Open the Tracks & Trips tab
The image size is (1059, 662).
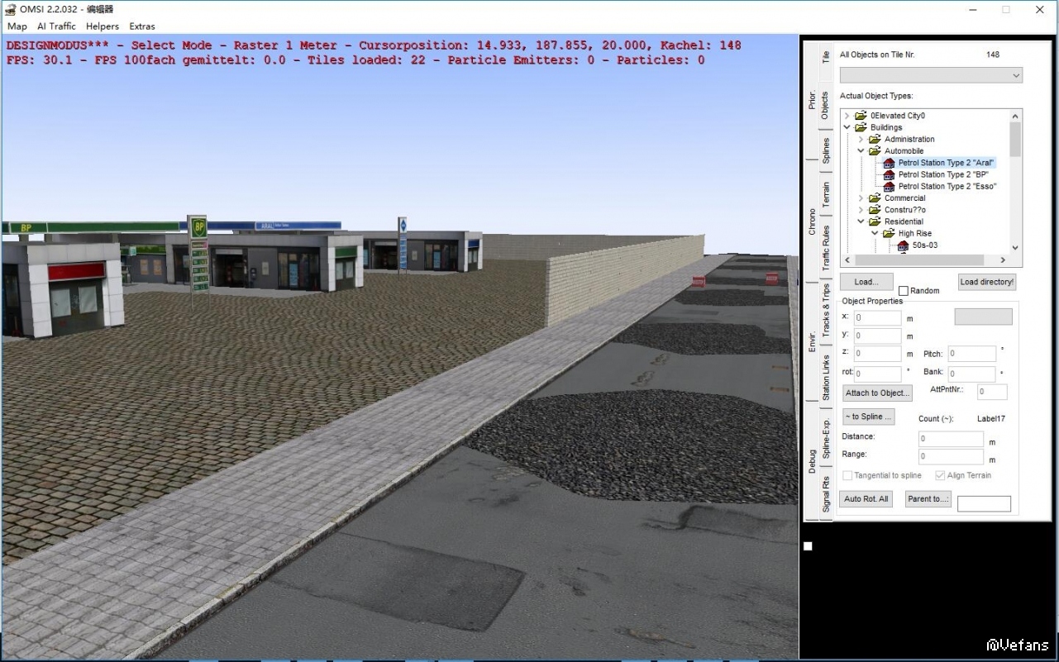click(x=825, y=310)
